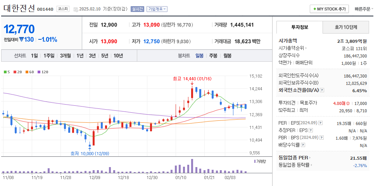Click the 시가총액 value 2조 3,809억원

[x=352, y=41]
